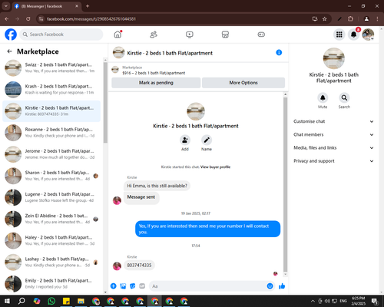Choose a sticker icon in composer
384x307 pixels.
133,286
